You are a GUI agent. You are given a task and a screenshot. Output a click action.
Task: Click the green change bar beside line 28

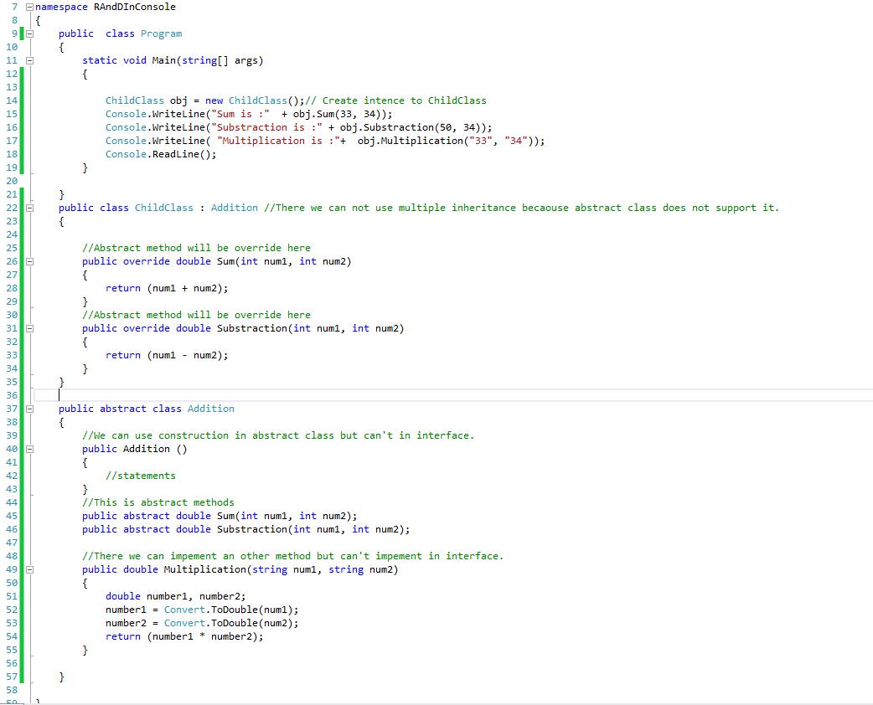point(21,288)
